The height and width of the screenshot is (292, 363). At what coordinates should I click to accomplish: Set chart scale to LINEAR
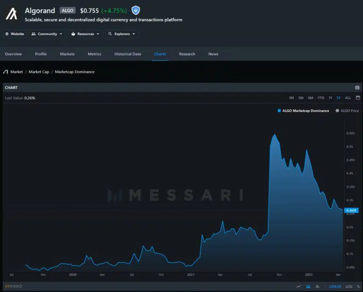tap(335, 286)
